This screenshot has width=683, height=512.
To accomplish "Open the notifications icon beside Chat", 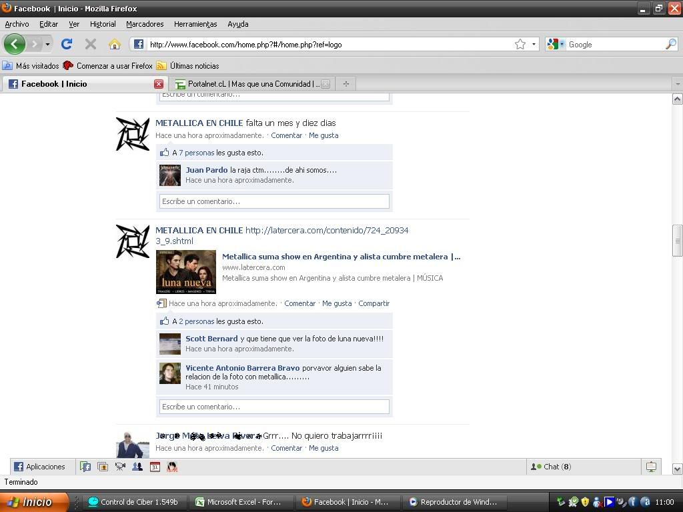I will click(x=651, y=467).
